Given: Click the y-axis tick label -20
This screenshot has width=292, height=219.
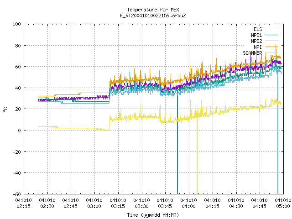Looking at the screenshot, I should point(16,152).
